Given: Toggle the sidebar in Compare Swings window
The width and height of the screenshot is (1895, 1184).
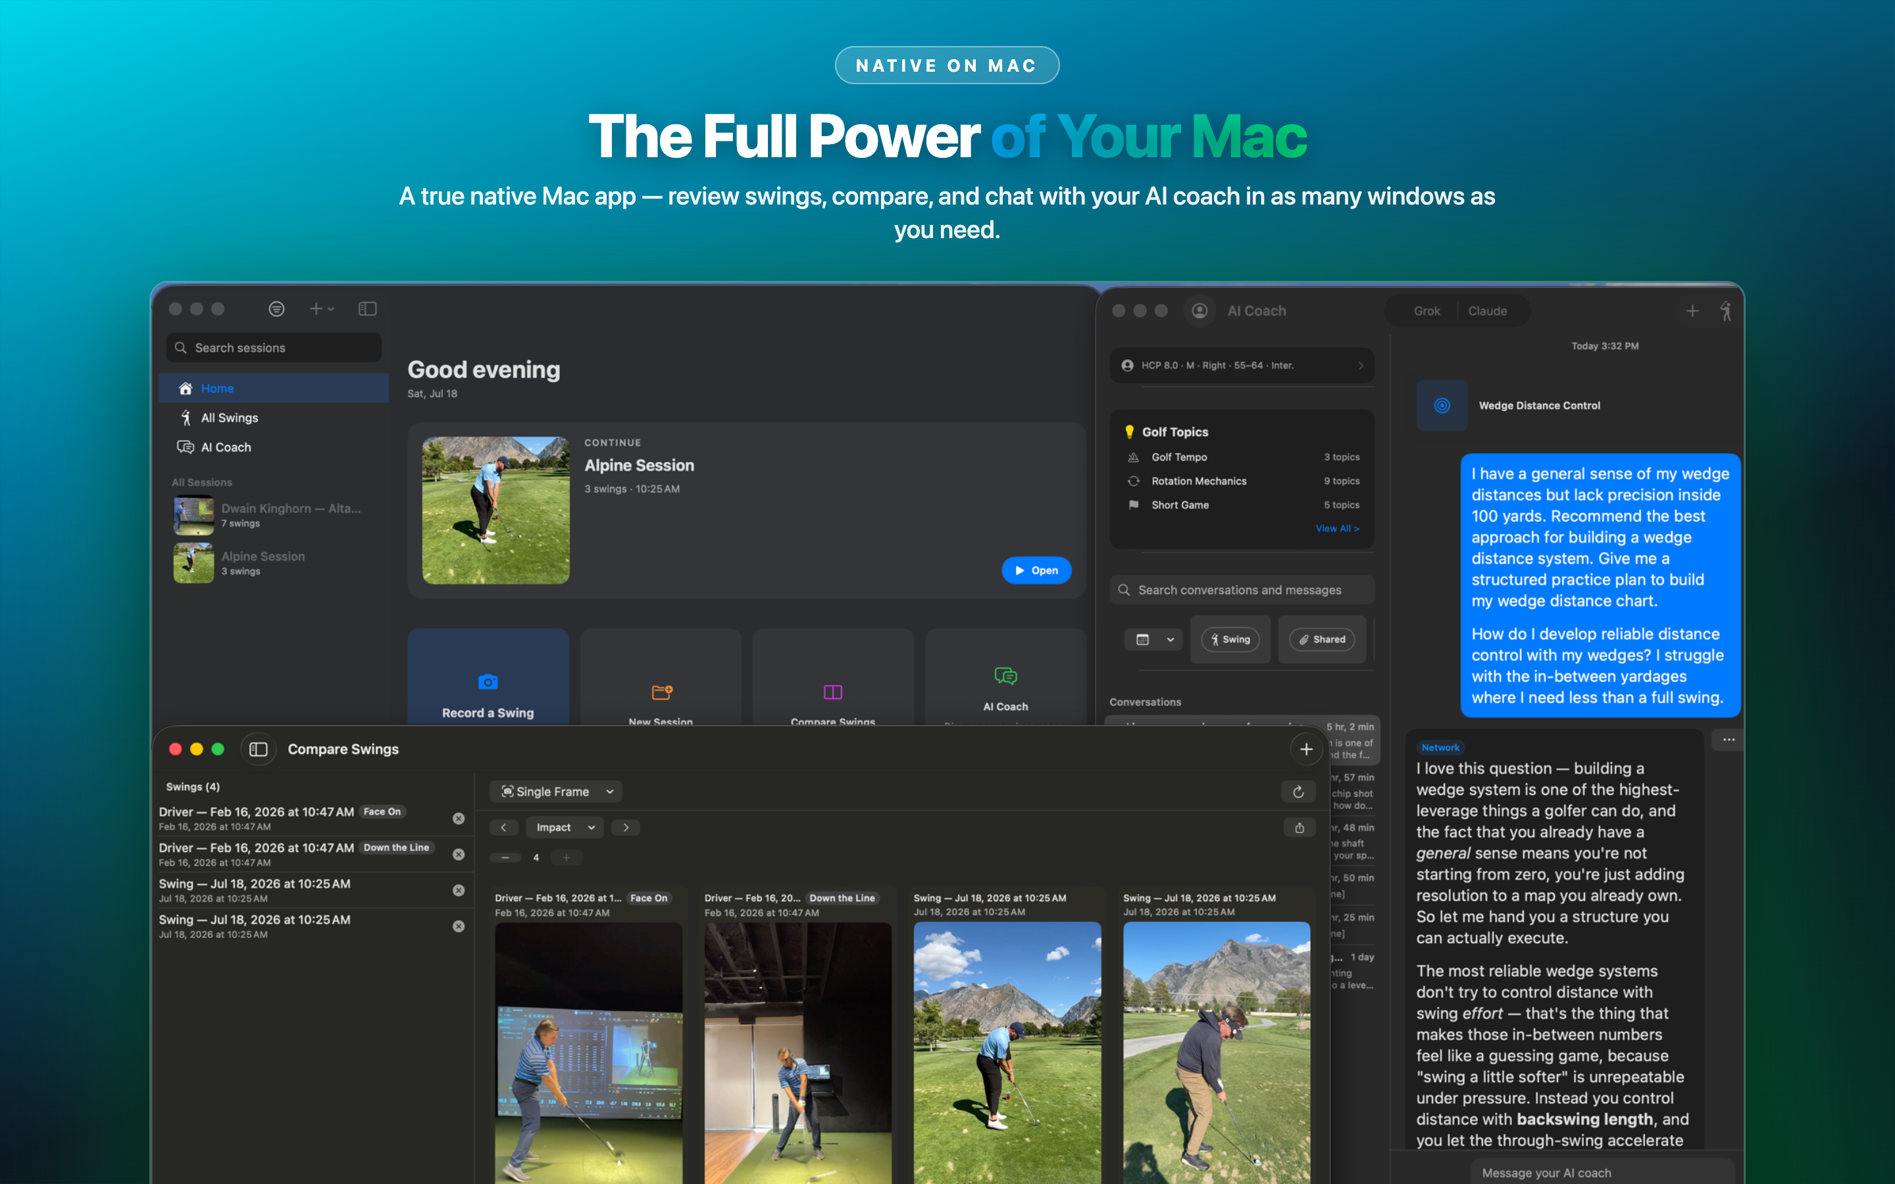Looking at the screenshot, I should (x=259, y=749).
